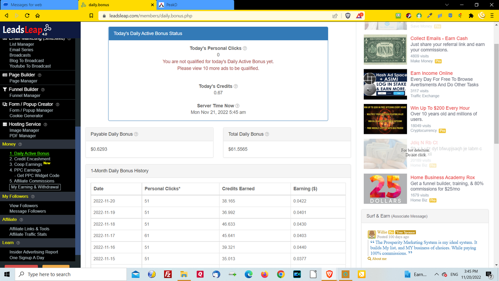Click the help icon beside Total Daily Bonus
The height and width of the screenshot is (281, 499).
[267, 134]
